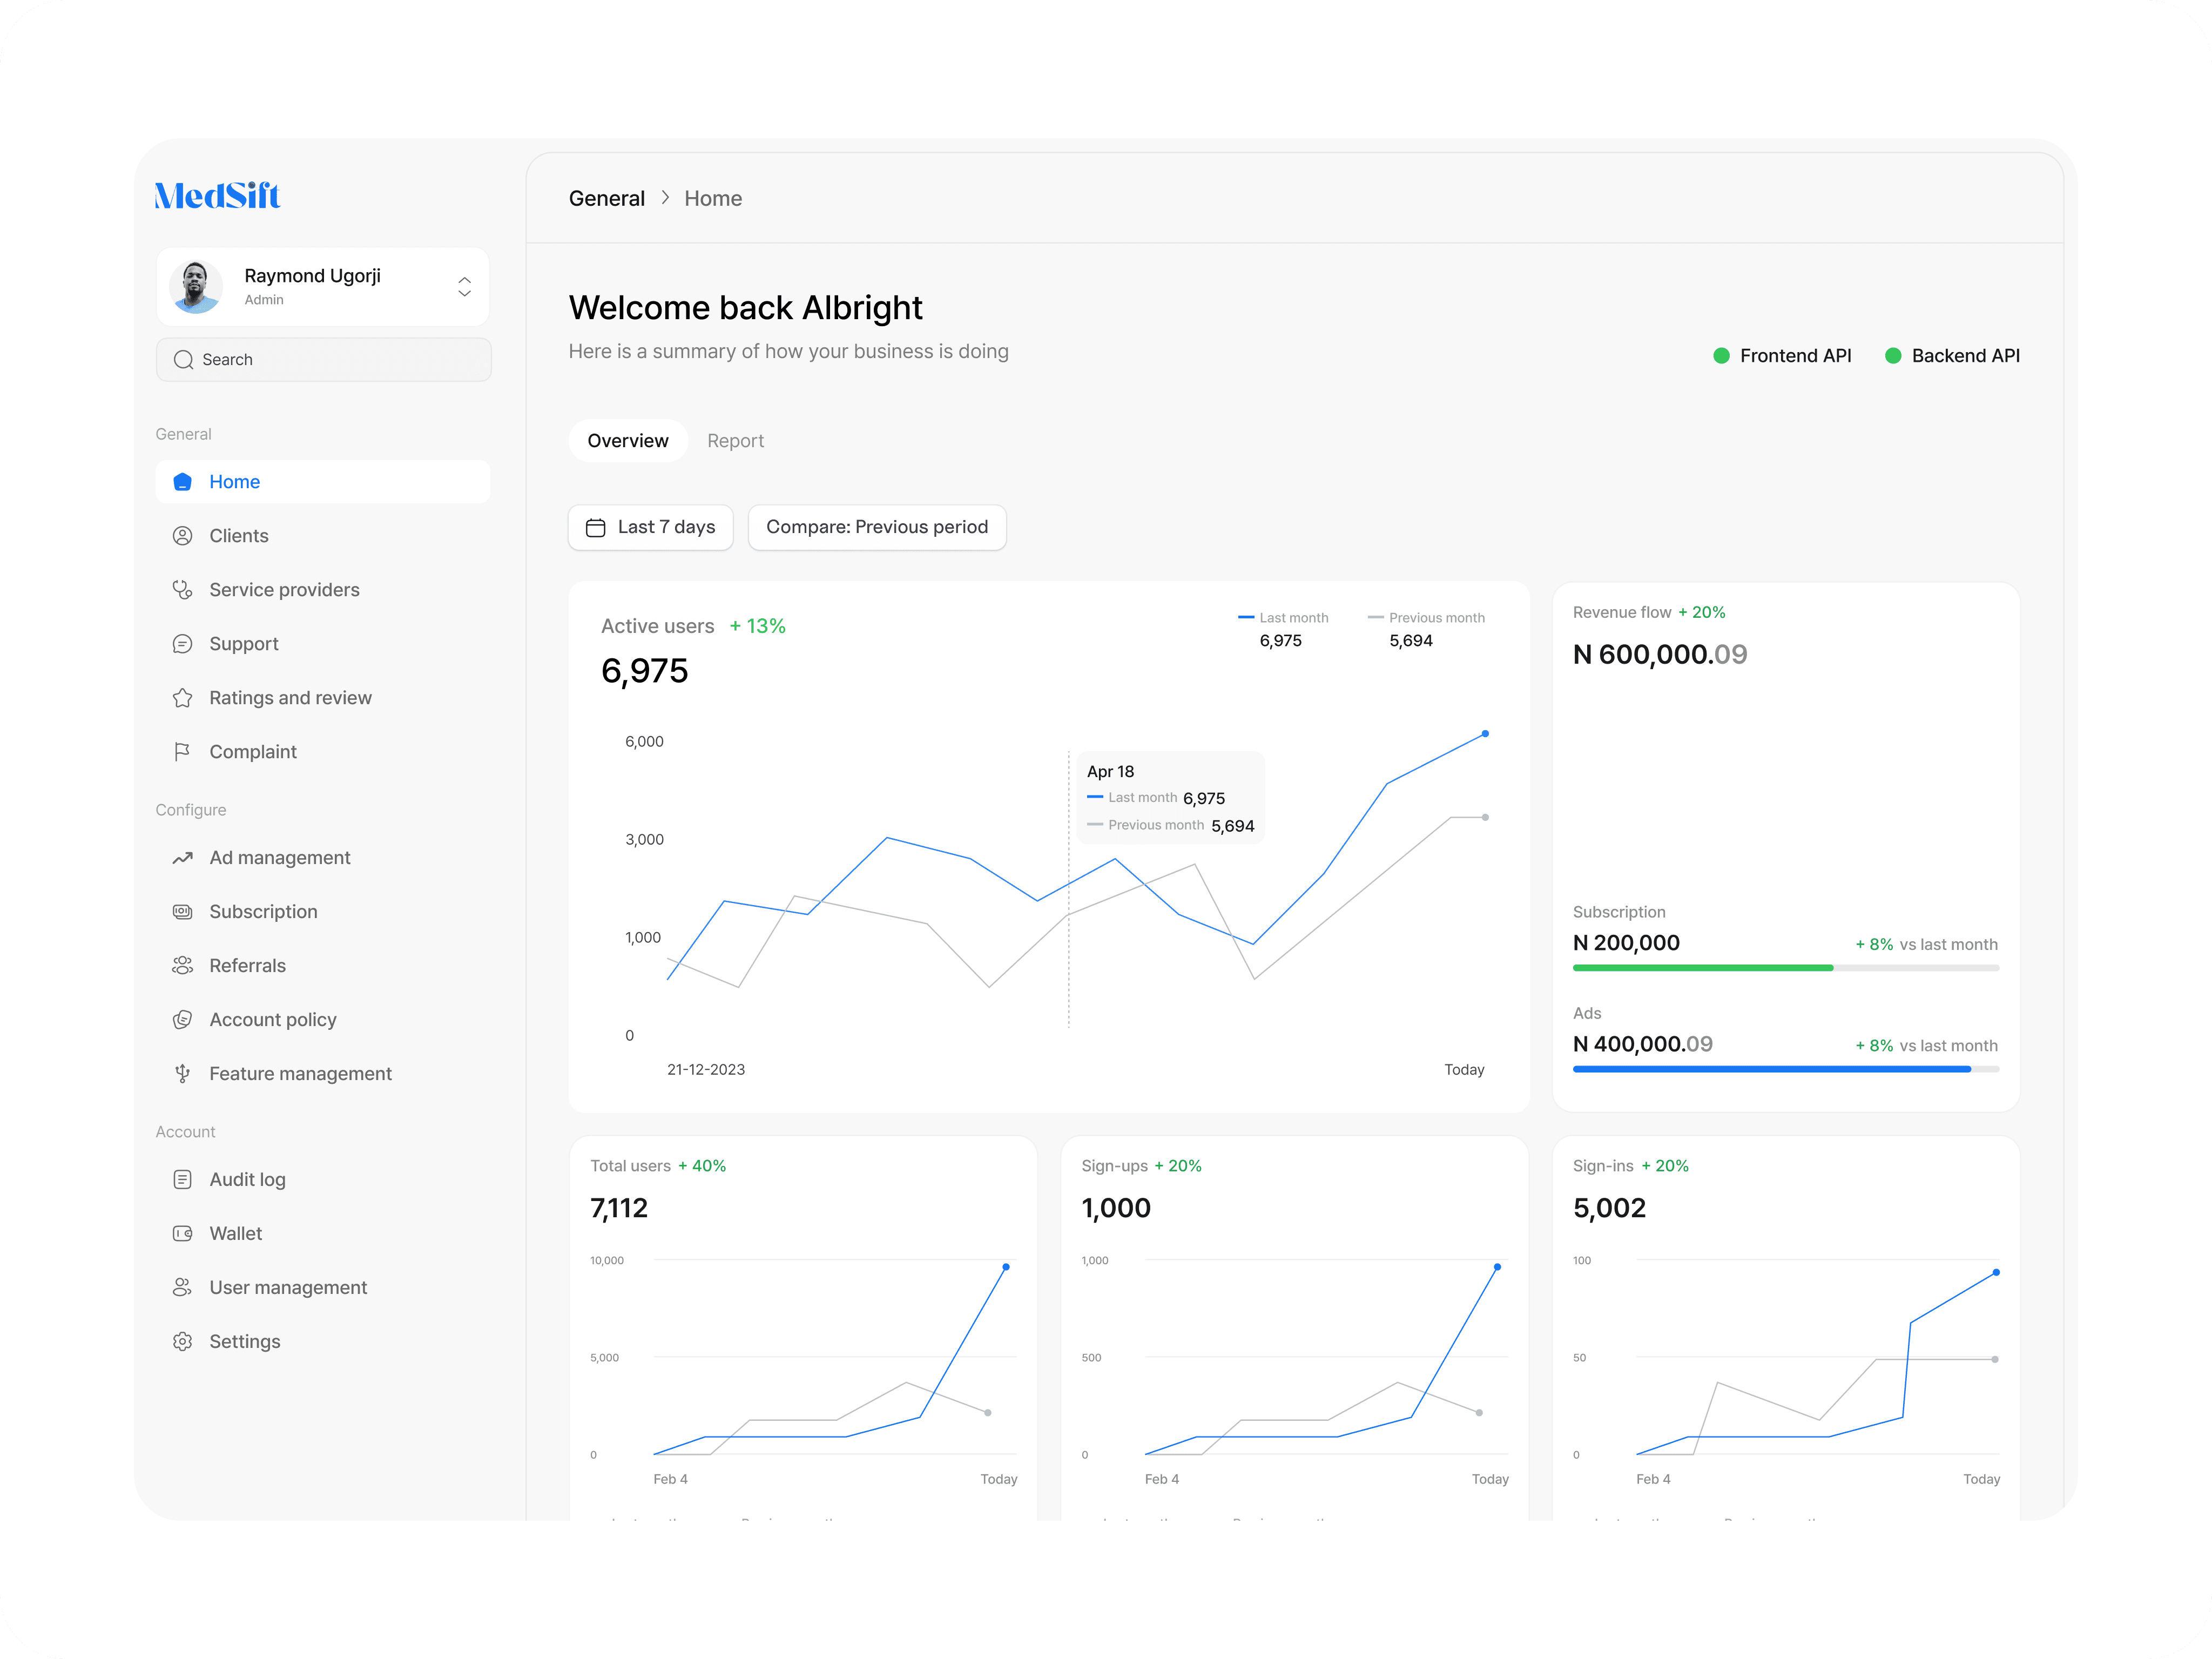Screen dimensions: 2212x1659
Task: Click the Support chat bubble icon
Action: [x=182, y=644]
